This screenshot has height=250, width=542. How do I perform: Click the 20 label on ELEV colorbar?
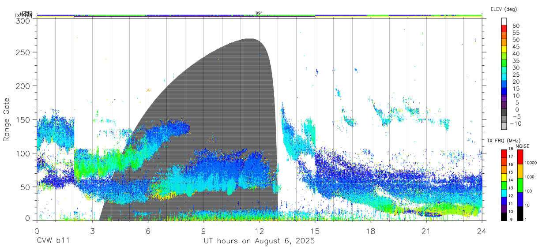[x=516, y=82]
